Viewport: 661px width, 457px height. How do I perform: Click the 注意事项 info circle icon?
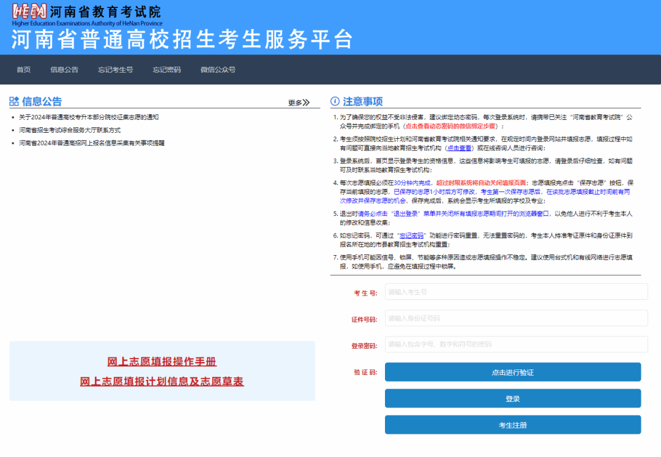pos(335,102)
